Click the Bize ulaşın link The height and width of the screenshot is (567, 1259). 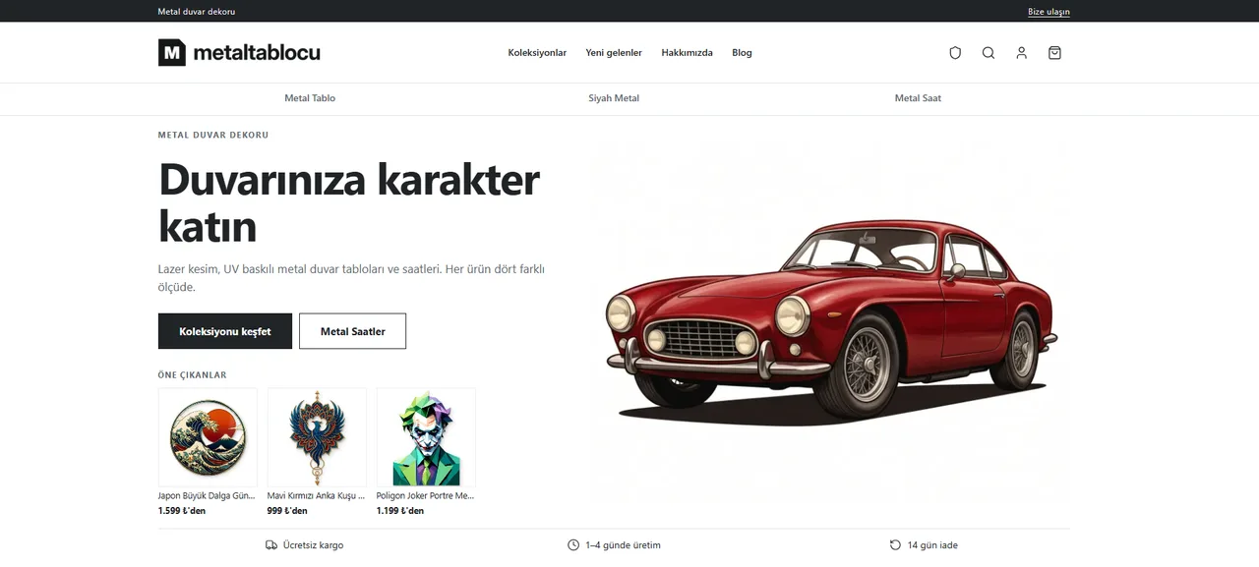[x=1049, y=12]
